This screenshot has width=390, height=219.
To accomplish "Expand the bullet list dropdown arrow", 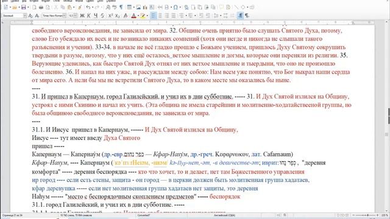I will [x=186, y=16].
